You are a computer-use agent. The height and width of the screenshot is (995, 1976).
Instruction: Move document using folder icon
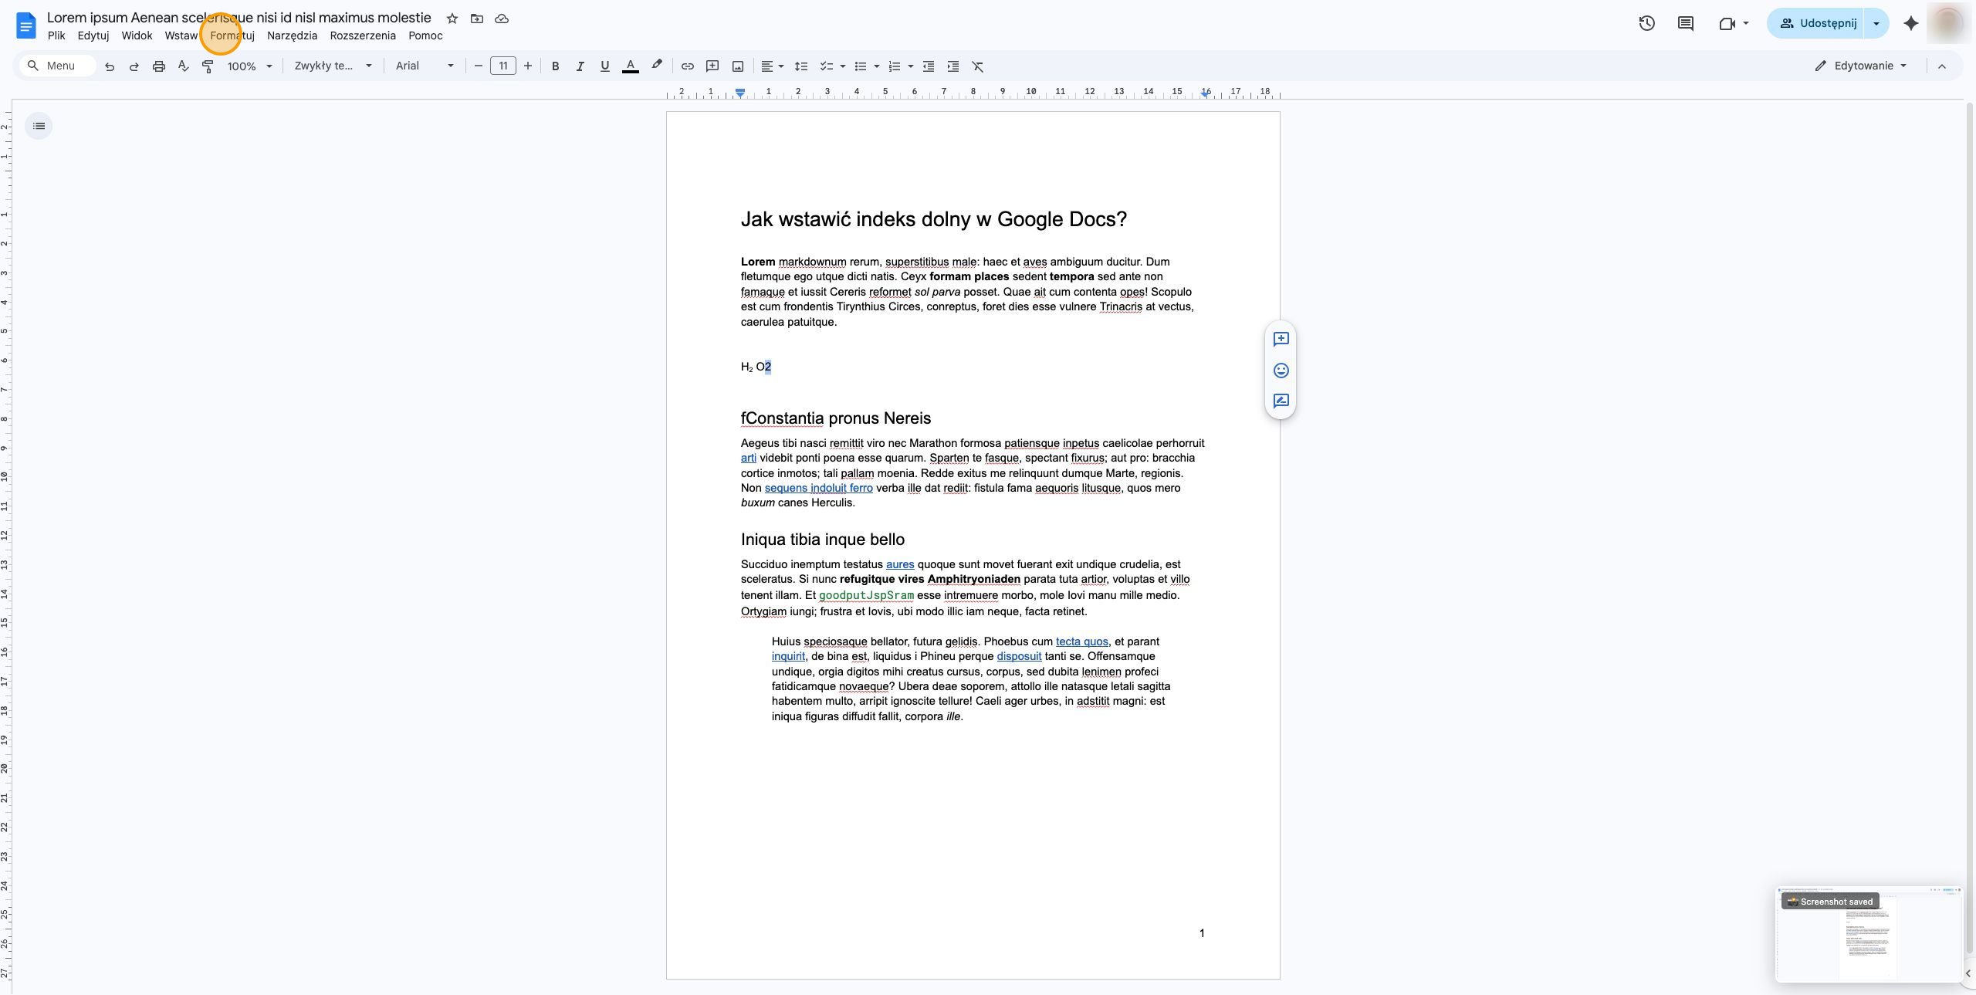coord(477,19)
